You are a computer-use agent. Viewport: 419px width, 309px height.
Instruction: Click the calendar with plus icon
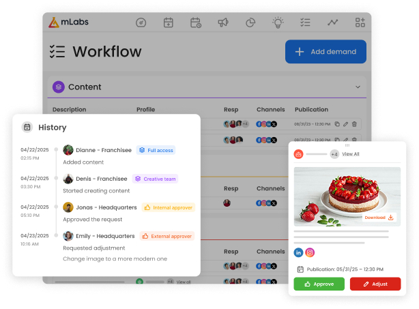click(x=169, y=23)
